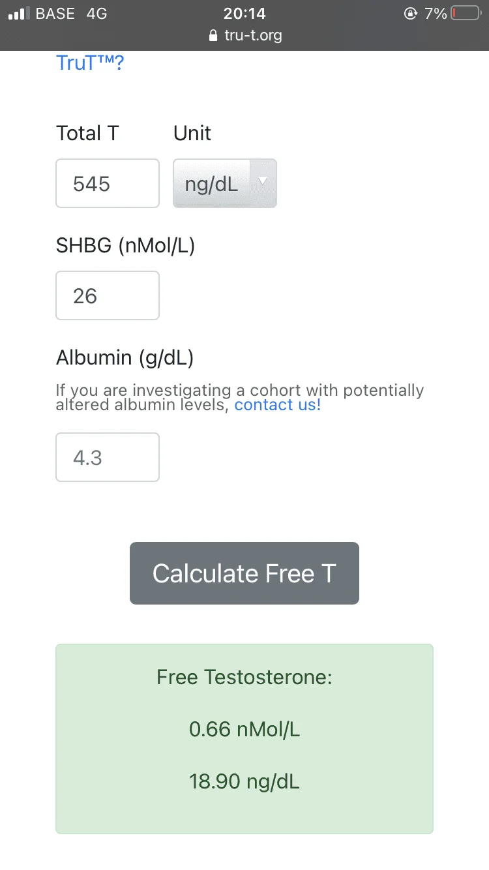Image resolution: width=489 pixels, height=870 pixels.
Task: Click the "contact us!" link
Action: coord(278,405)
